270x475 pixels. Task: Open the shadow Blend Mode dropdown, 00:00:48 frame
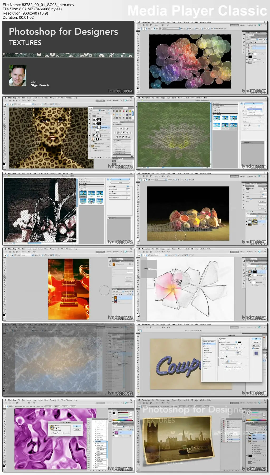pyautogui.click(x=232, y=342)
